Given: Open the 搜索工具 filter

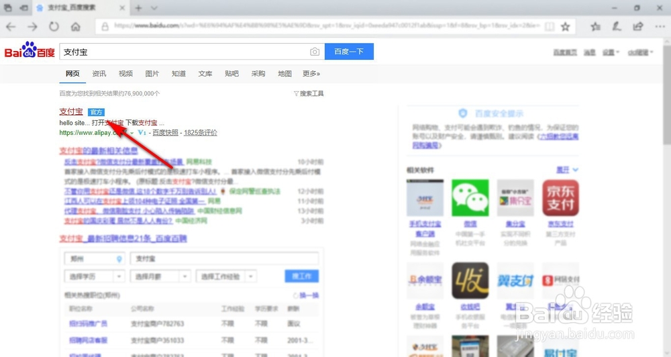Looking at the screenshot, I should (309, 93).
